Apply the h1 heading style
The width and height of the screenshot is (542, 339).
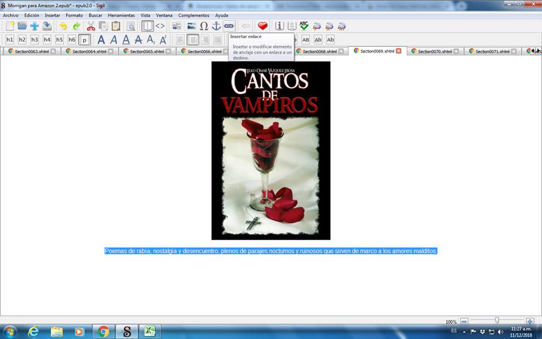pyautogui.click(x=10, y=40)
